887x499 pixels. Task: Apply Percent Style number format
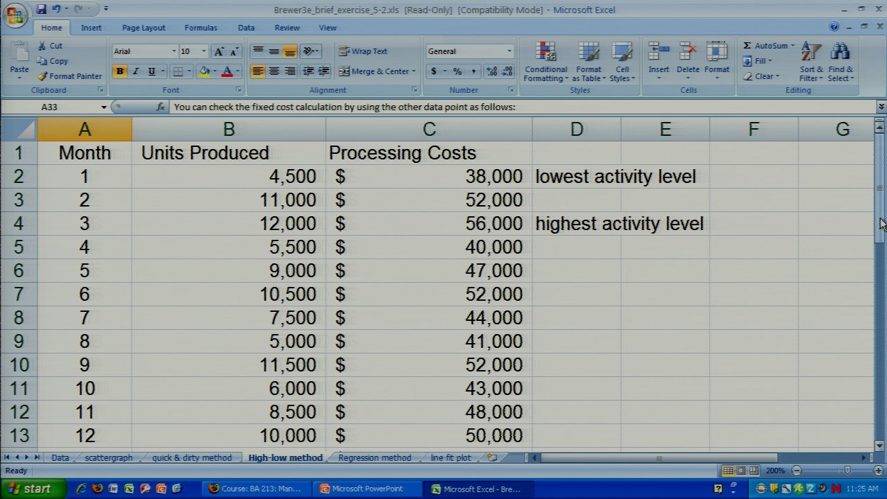[x=457, y=71]
